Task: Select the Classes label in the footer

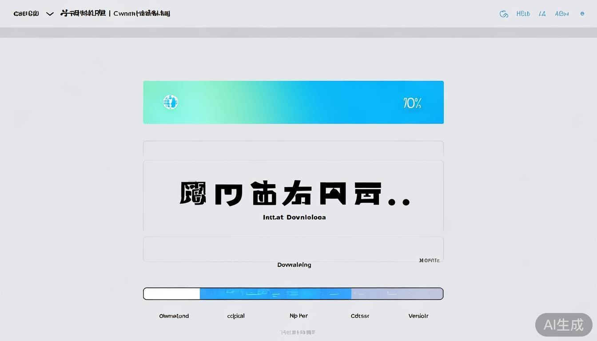Action: coord(360,316)
